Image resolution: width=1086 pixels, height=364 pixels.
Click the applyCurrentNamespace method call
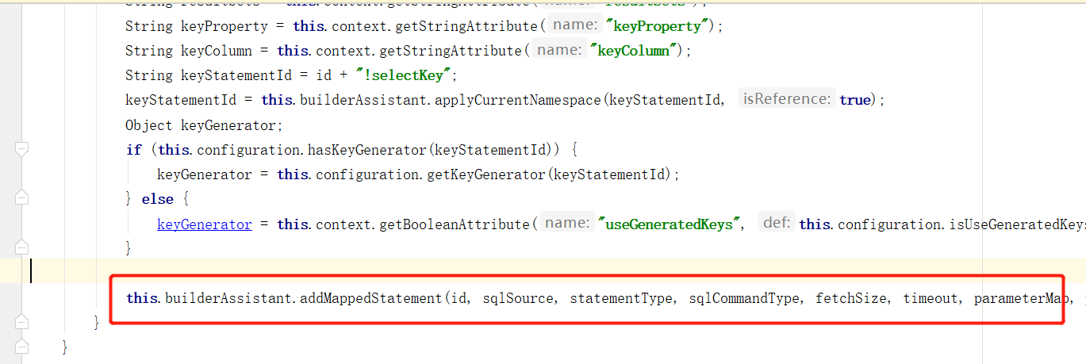click(x=517, y=100)
